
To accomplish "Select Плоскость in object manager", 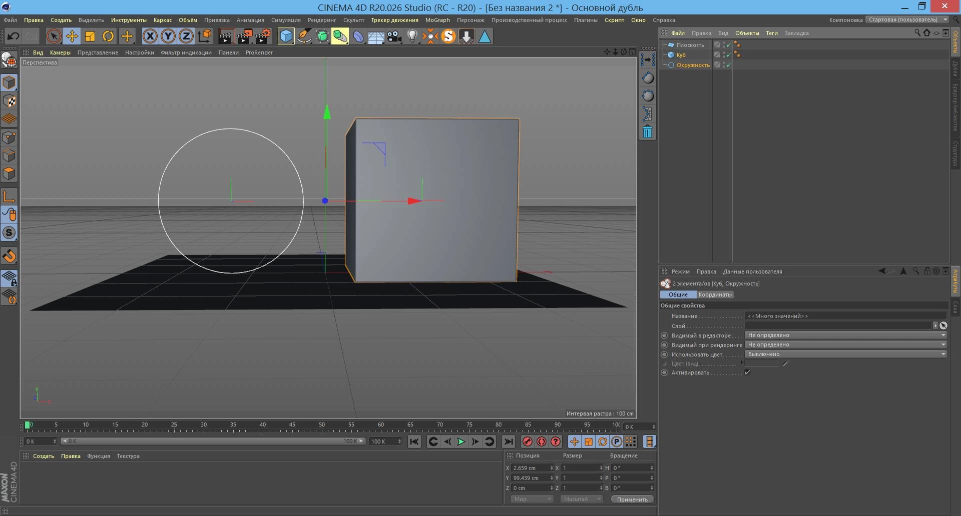I will pos(690,45).
